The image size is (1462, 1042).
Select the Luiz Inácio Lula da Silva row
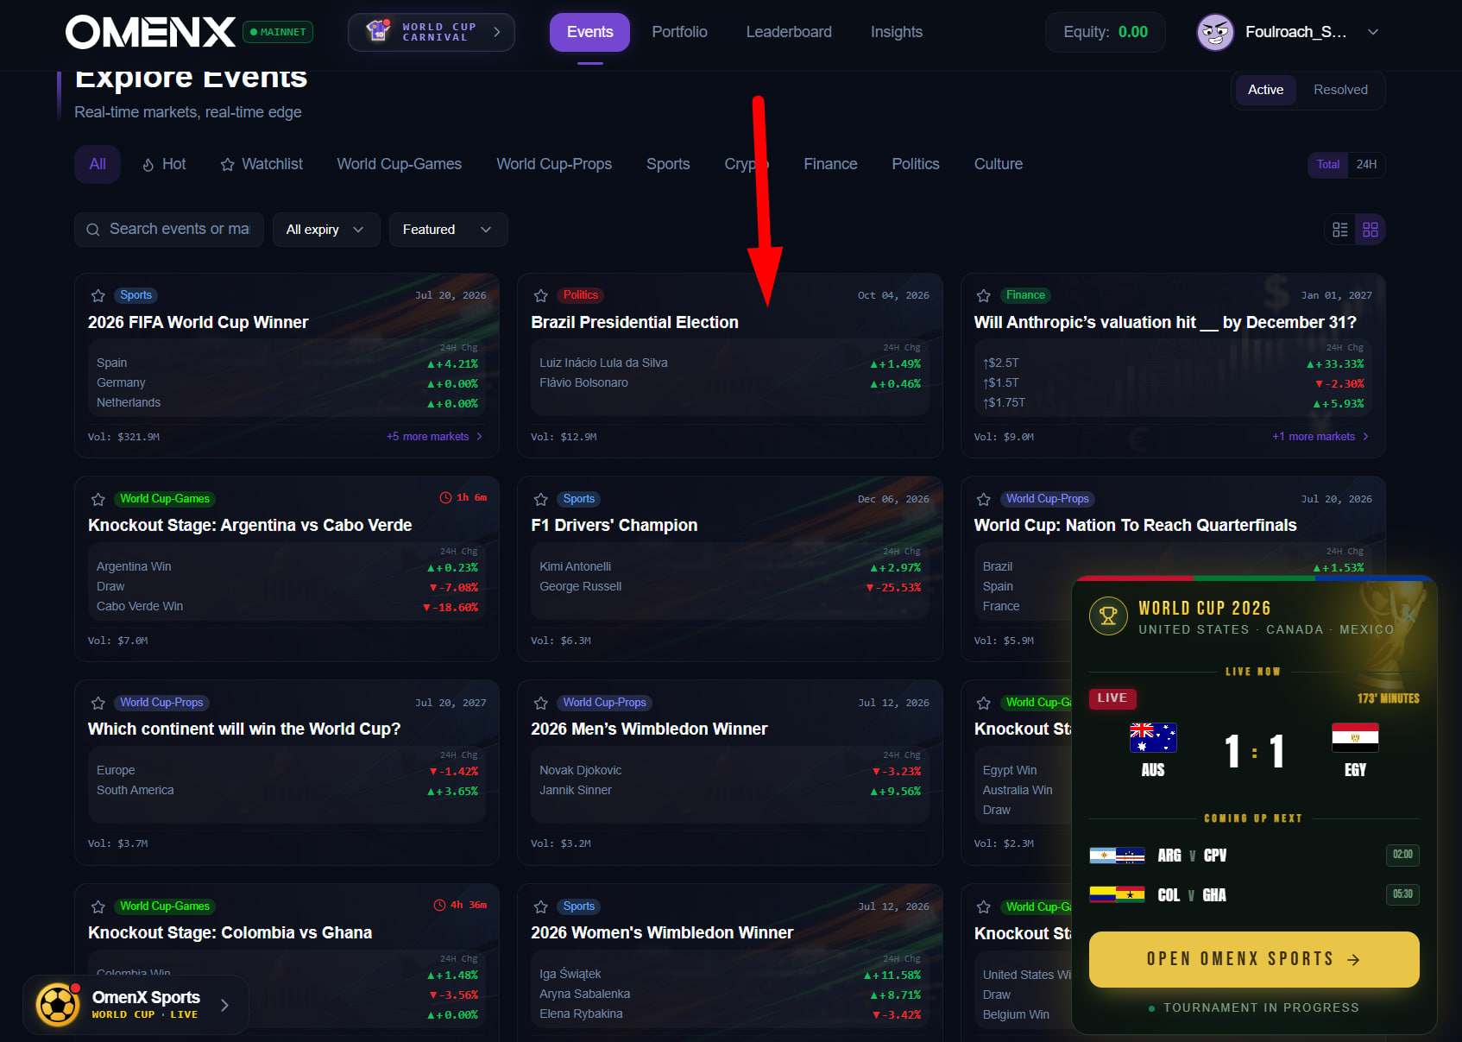[729, 363]
